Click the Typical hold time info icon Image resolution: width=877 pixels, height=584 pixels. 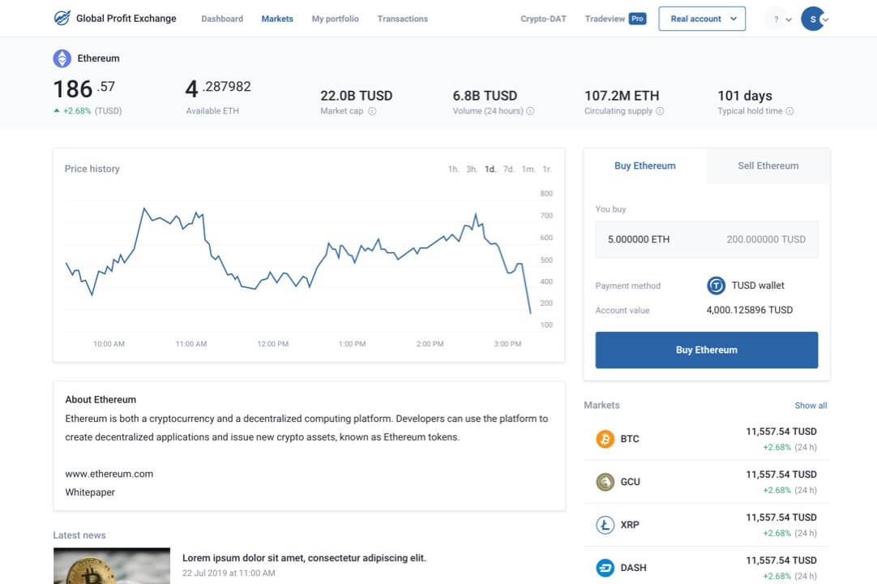tap(789, 111)
